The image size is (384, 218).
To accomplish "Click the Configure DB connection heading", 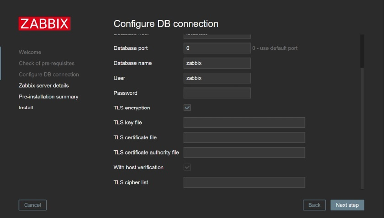I will point(166,24).
